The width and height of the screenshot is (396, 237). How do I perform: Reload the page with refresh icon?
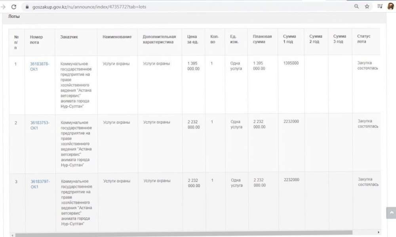click(14, 7)
